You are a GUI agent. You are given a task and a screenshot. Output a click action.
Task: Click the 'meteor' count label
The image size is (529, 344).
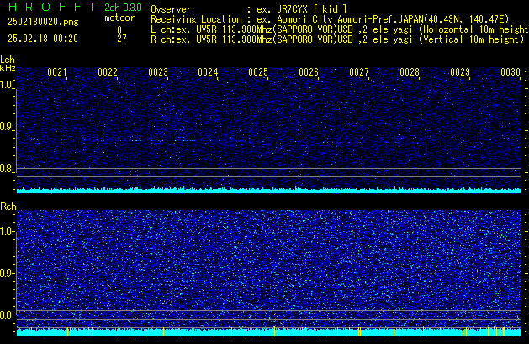tap(119, 18)
